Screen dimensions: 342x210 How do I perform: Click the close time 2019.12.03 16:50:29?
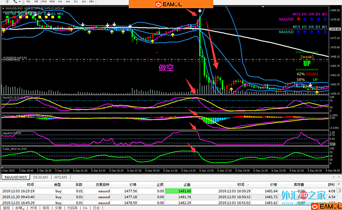click(x=234, y=191)
